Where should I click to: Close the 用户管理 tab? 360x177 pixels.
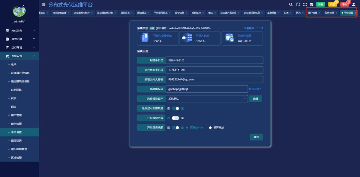coord(319,13)
